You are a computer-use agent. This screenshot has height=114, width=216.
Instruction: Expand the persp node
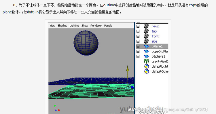(138, 26)
